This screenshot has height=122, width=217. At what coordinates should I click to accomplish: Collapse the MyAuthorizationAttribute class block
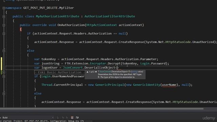click(x=4, y=17)
